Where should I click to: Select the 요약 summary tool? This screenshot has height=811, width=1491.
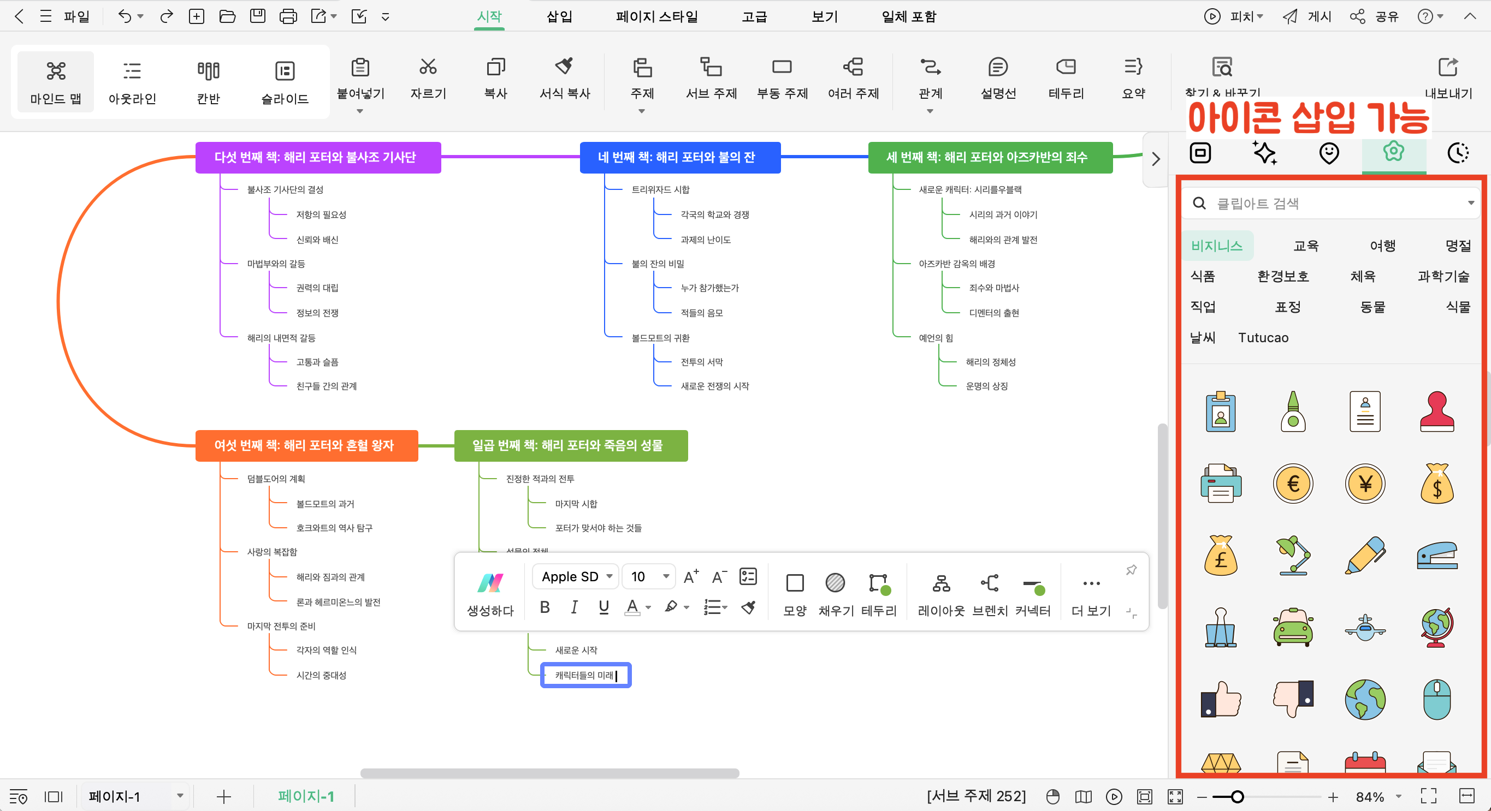[x=1133, y=68]
